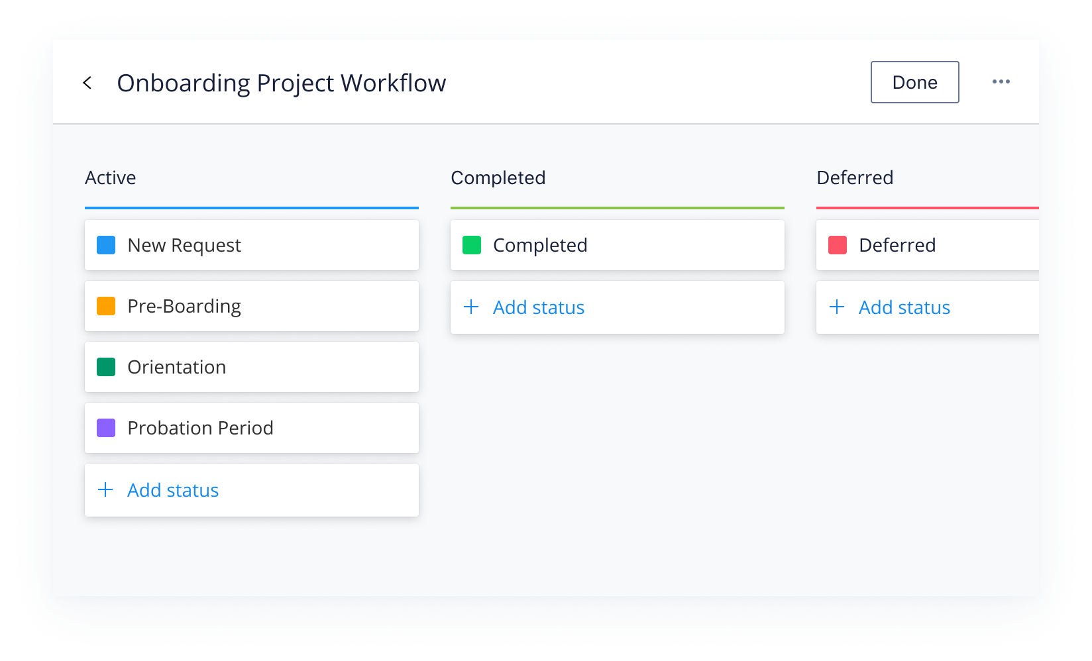Viewport: 1092px width, 661px height.
Task: Click Add status link in Active column
Action: click(173, 490)
